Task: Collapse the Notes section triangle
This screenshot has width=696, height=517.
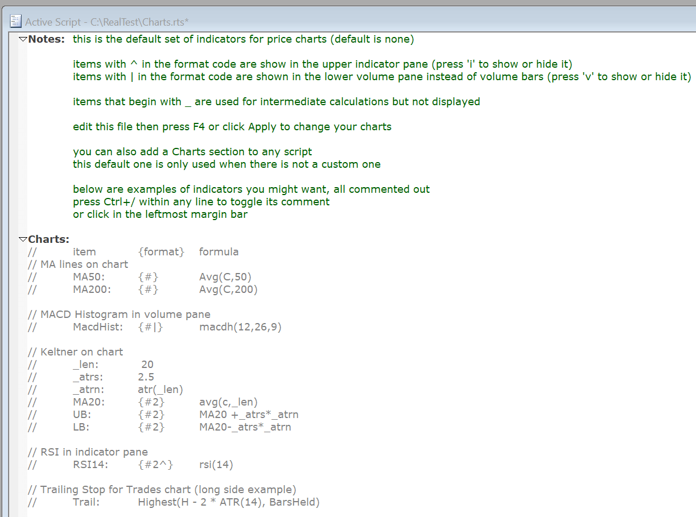Action: click(x=23, y=39)
